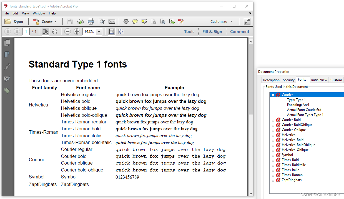The height and width of the screenshot is (199, 344).
Task: Open the View menu
Action: coord(25,13)
